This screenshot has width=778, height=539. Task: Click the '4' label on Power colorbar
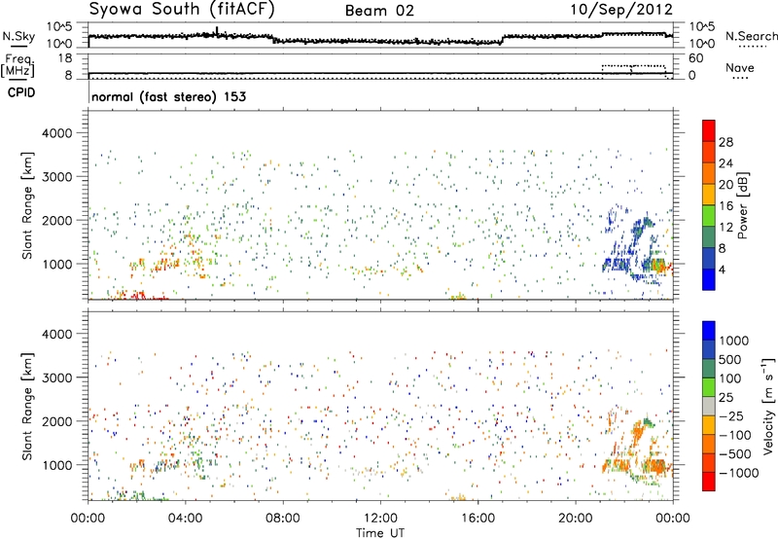(723, 269)
